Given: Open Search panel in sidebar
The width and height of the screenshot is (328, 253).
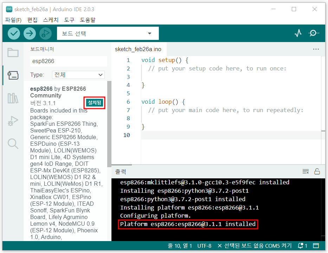Looking at the screenshot, I should pos(13,144).
